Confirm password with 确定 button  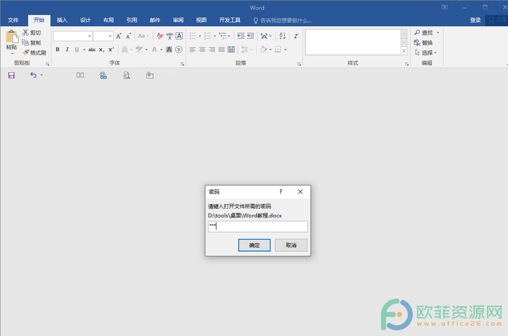click(255, 245)
